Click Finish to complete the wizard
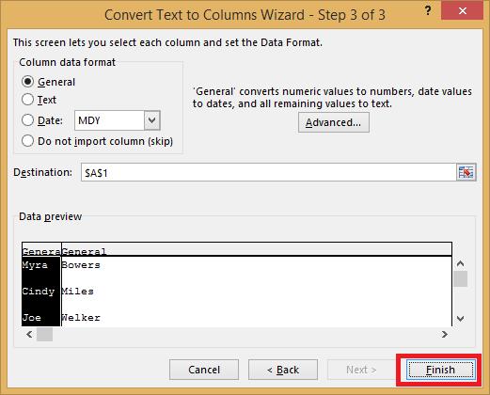The height and width of the screenshot is (395, 490). [x=440, y=370]
